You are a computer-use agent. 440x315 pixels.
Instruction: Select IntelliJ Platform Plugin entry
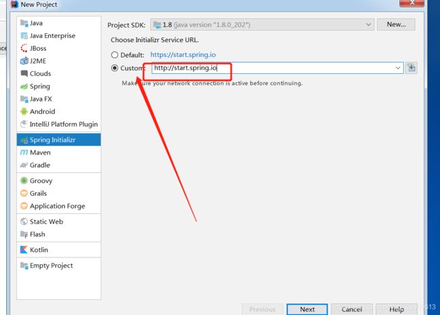tap(64, 124)
